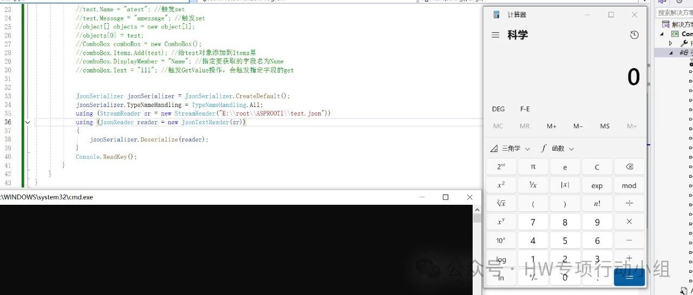The image size is (693, 295).
Task: Click the wrench Properties icon in Solution Explorer
Action: 684,43
